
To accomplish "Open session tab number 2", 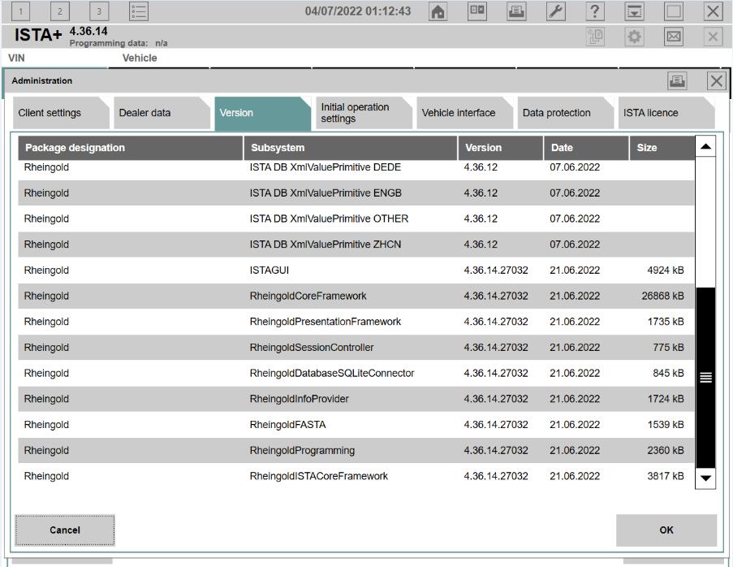I will coord(60,11).
